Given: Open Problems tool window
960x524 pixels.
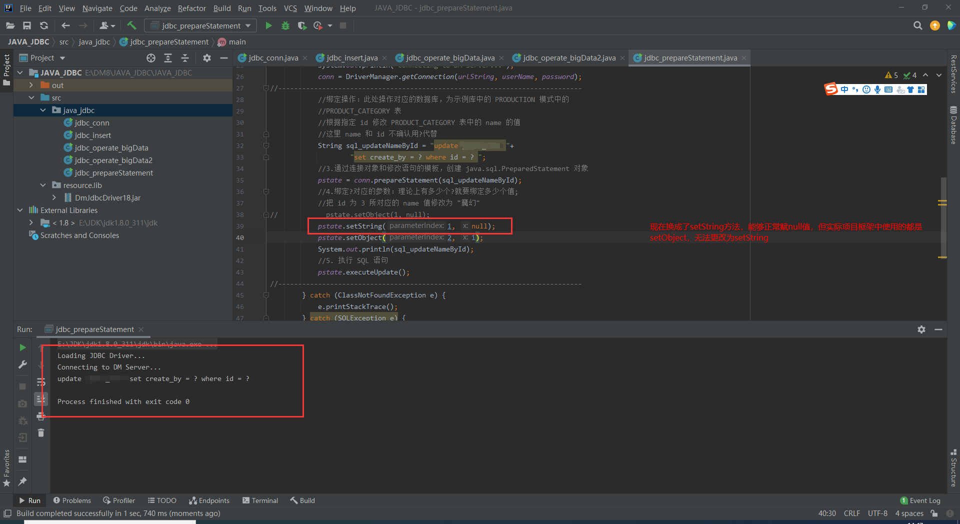Looking at the screenshot, I should point(72,500).
